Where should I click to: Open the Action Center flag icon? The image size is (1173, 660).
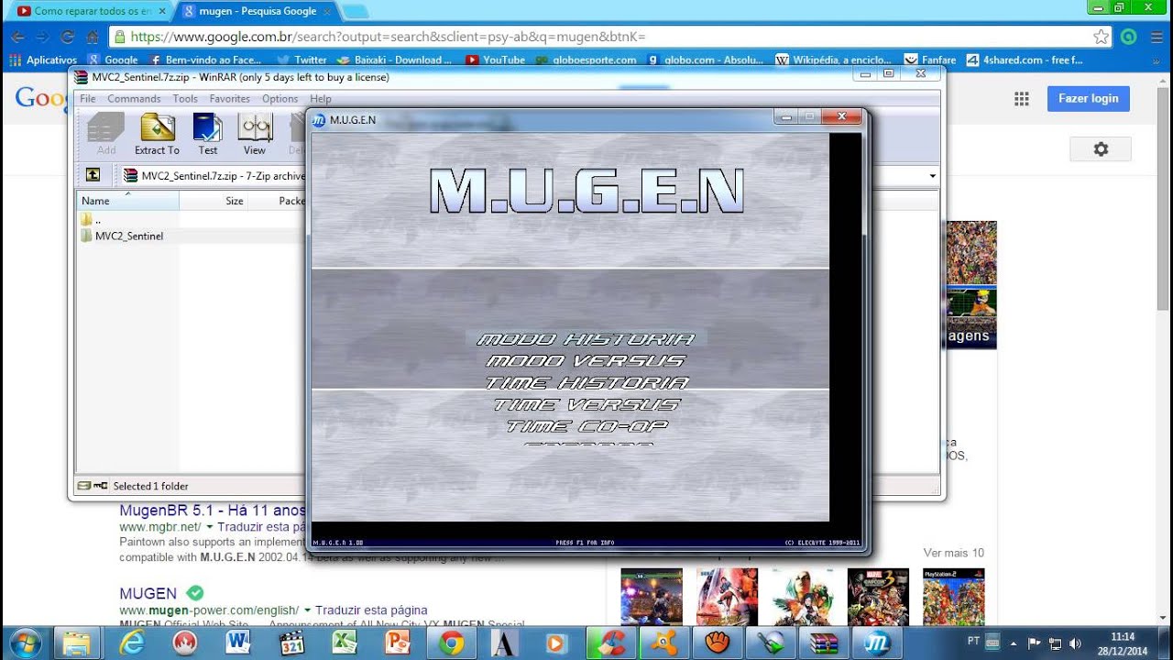coord(1035,643)
